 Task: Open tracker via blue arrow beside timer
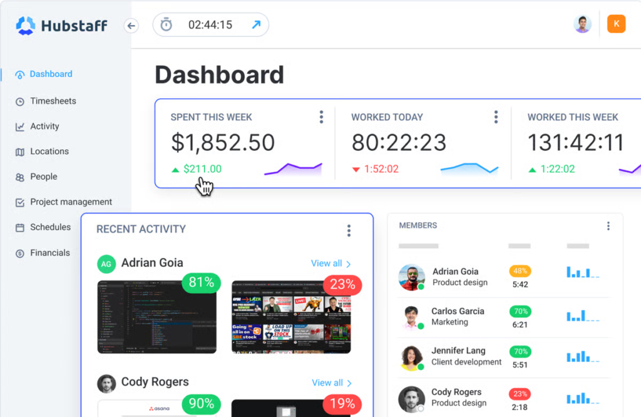point(256,25)
